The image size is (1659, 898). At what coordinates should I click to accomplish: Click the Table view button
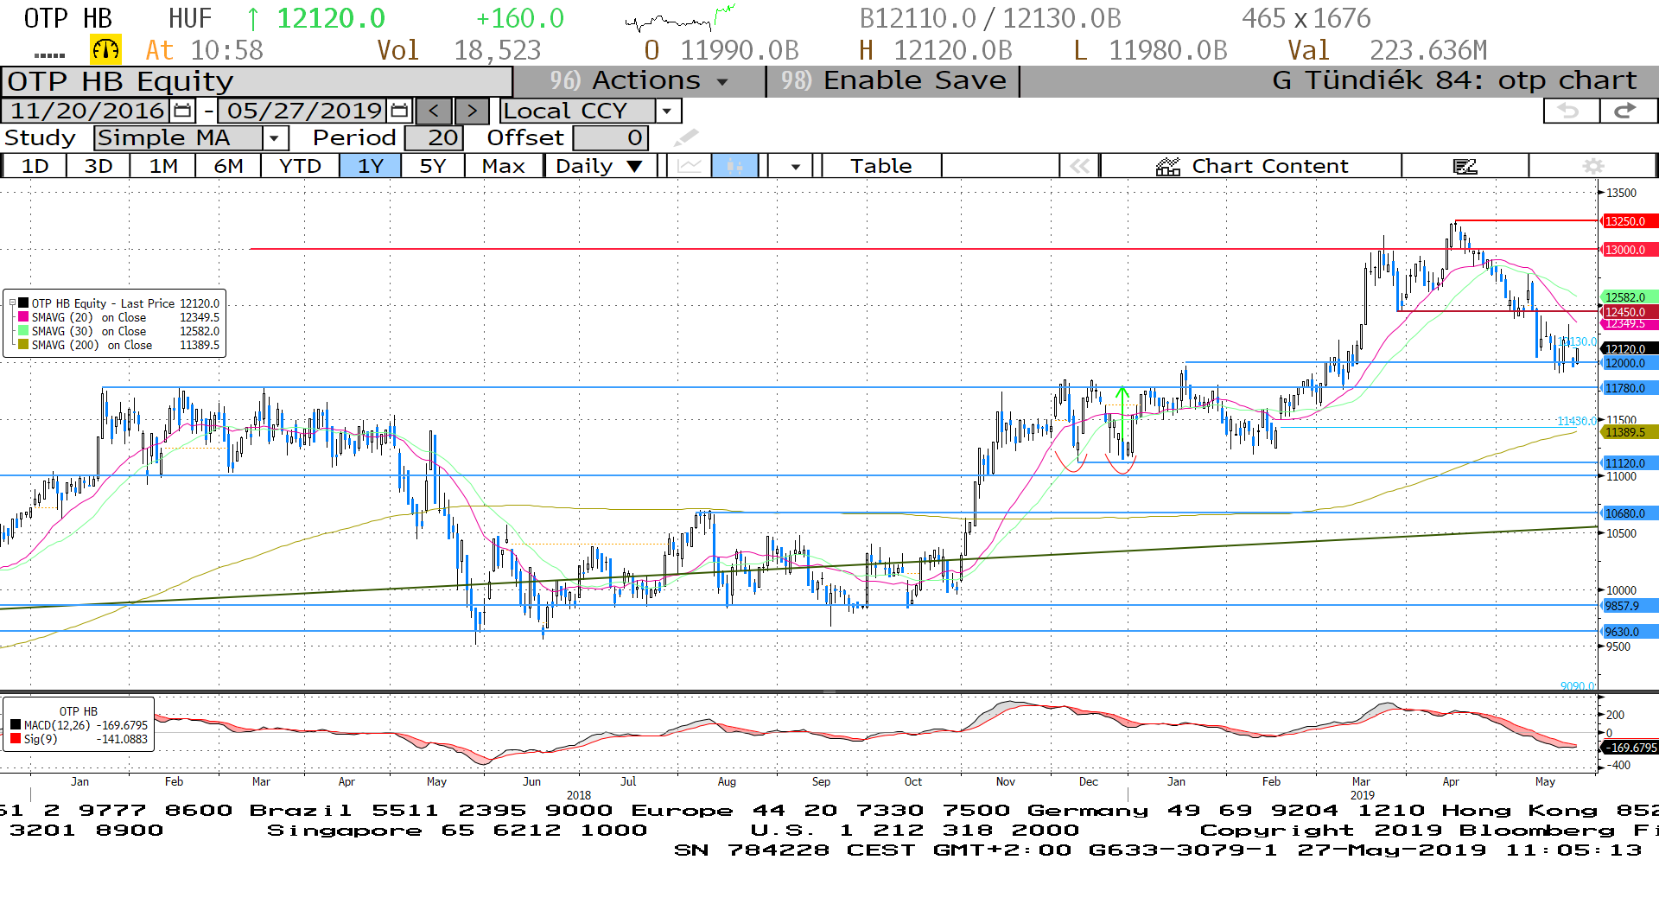pyautogui.click(x=881, y=166)
